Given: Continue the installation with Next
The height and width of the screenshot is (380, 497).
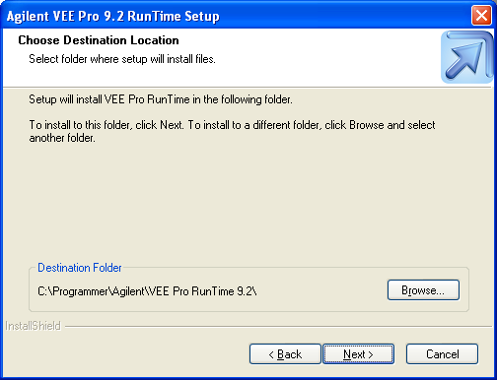Looking at the screenshot, I should click(x=358, y=354).
